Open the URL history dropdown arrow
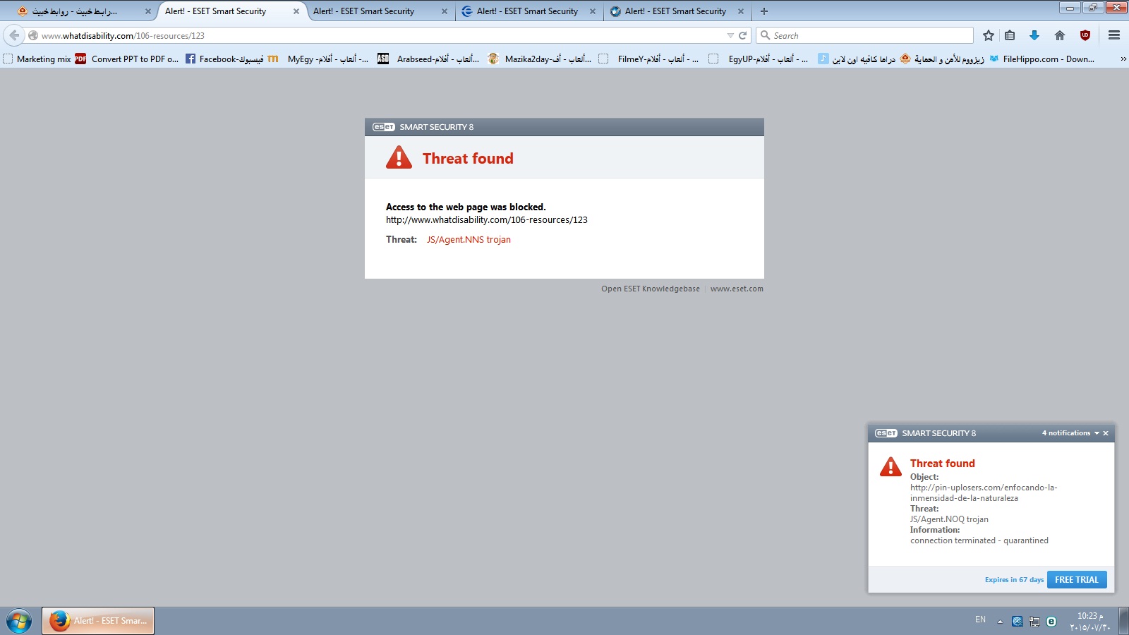 click(730, 35)
